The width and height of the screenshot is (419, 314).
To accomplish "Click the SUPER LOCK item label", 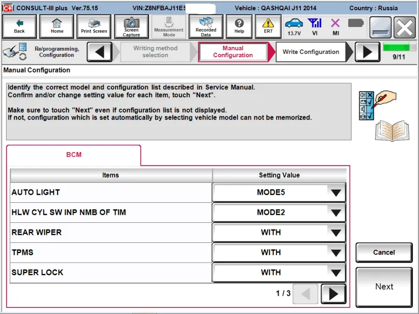I will pos(37,272).
